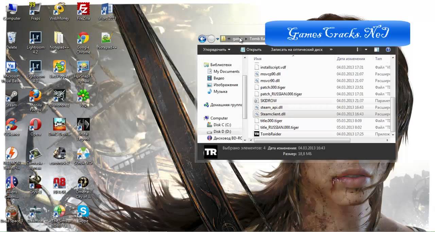Viewport: 435px width, 232px height.
Task: Launch Aliens Colonial Marines shortcut
Action: coord(12,188)
